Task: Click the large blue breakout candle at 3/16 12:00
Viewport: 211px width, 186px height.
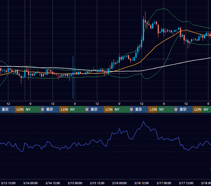Action: point(143,30)
